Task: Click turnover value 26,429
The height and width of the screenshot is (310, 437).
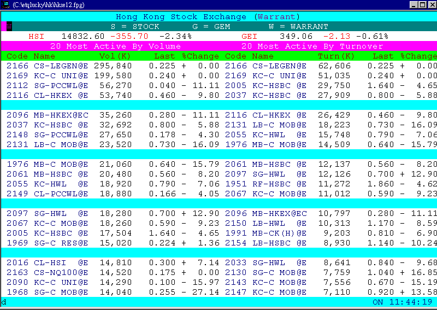Action: [x=334, y=115]
